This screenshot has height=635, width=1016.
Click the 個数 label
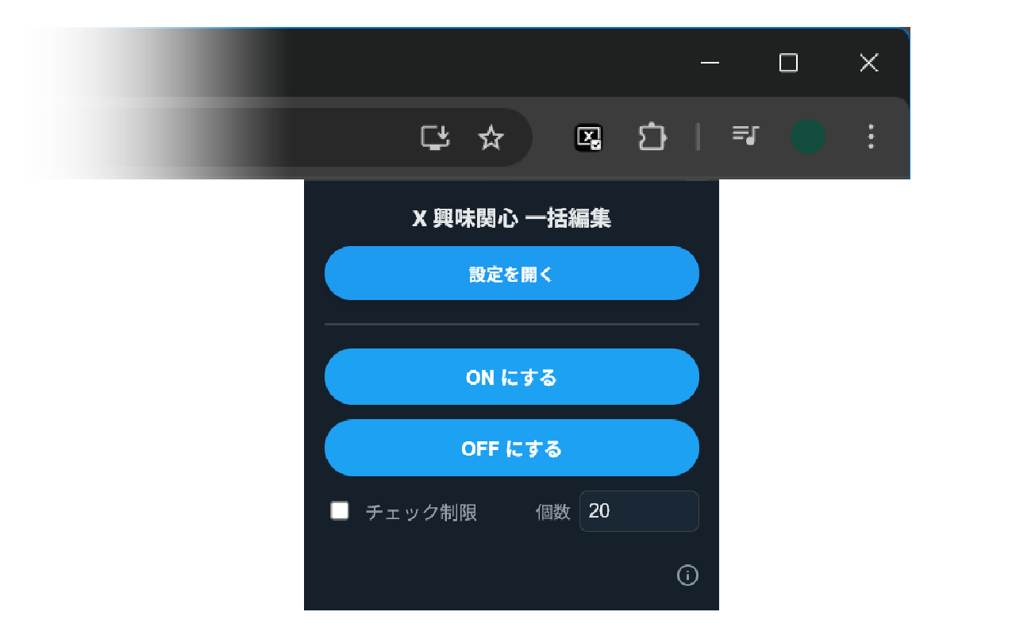coord(552,512)
